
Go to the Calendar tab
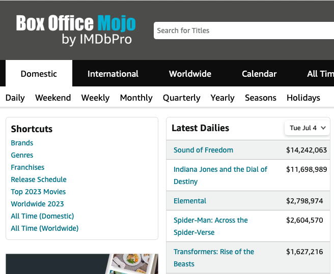click(259, 74)
